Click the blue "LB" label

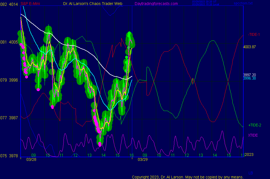pos(251,173)
